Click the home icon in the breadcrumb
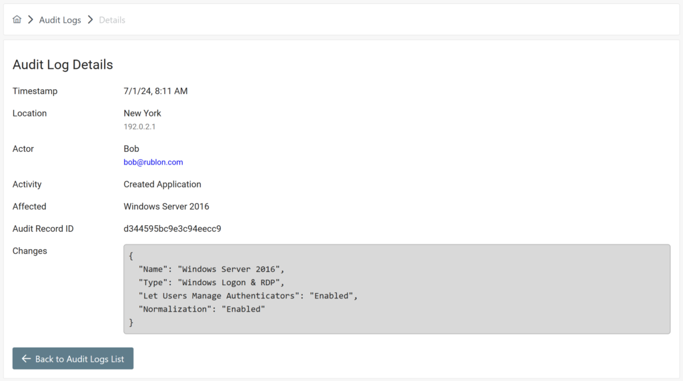The height and width of the screenshot is (381, 683). click(17, 20)
